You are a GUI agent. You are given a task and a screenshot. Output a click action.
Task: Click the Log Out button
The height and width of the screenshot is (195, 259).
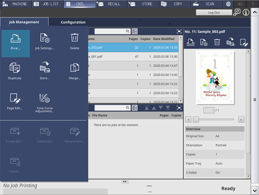[214, 13]
